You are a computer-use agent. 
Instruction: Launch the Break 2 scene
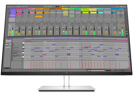tap(120, 16)
